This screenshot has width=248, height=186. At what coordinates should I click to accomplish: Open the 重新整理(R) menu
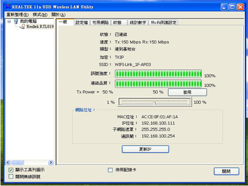click(17, 15)
